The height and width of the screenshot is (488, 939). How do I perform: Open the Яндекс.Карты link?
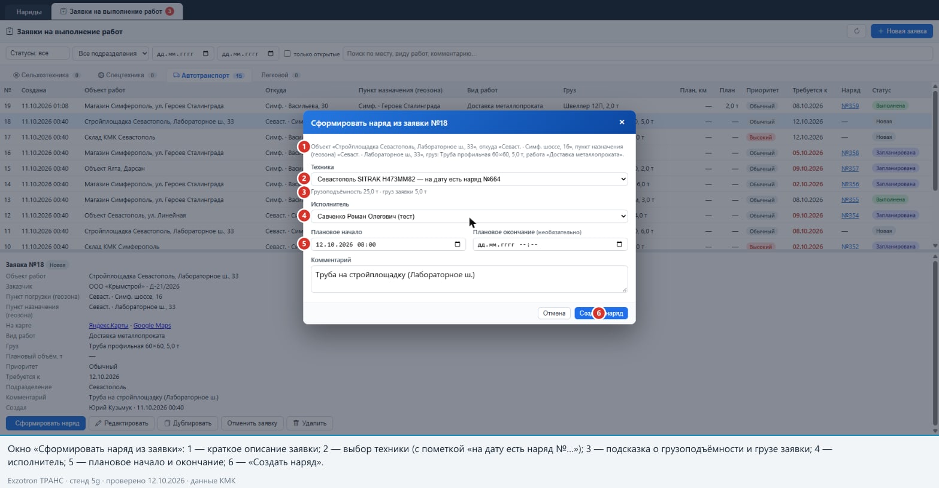tap(108, 326)
